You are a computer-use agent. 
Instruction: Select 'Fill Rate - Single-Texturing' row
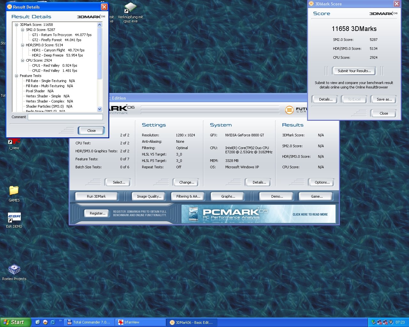[x=50, y=81]
